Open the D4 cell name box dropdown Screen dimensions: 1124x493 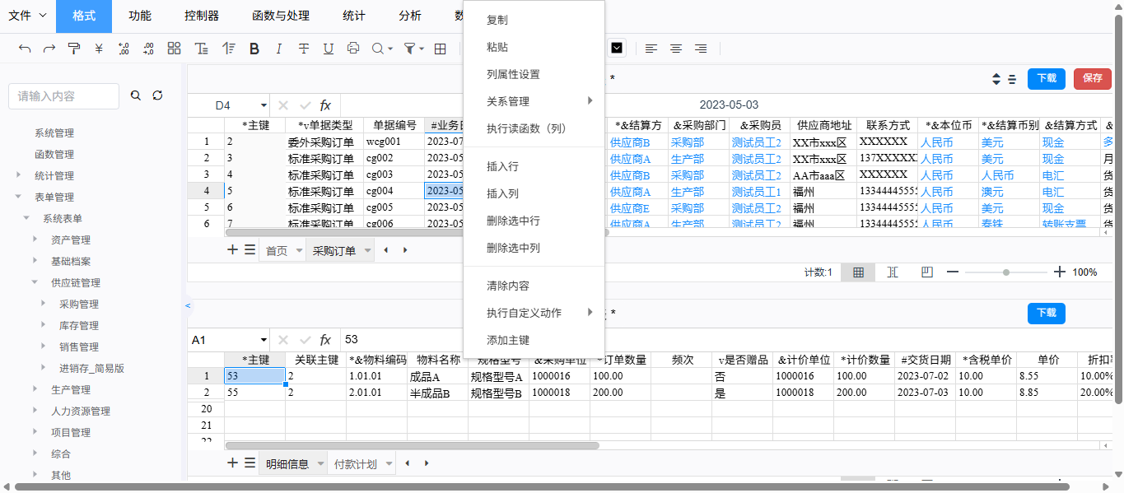coord(264,105)
